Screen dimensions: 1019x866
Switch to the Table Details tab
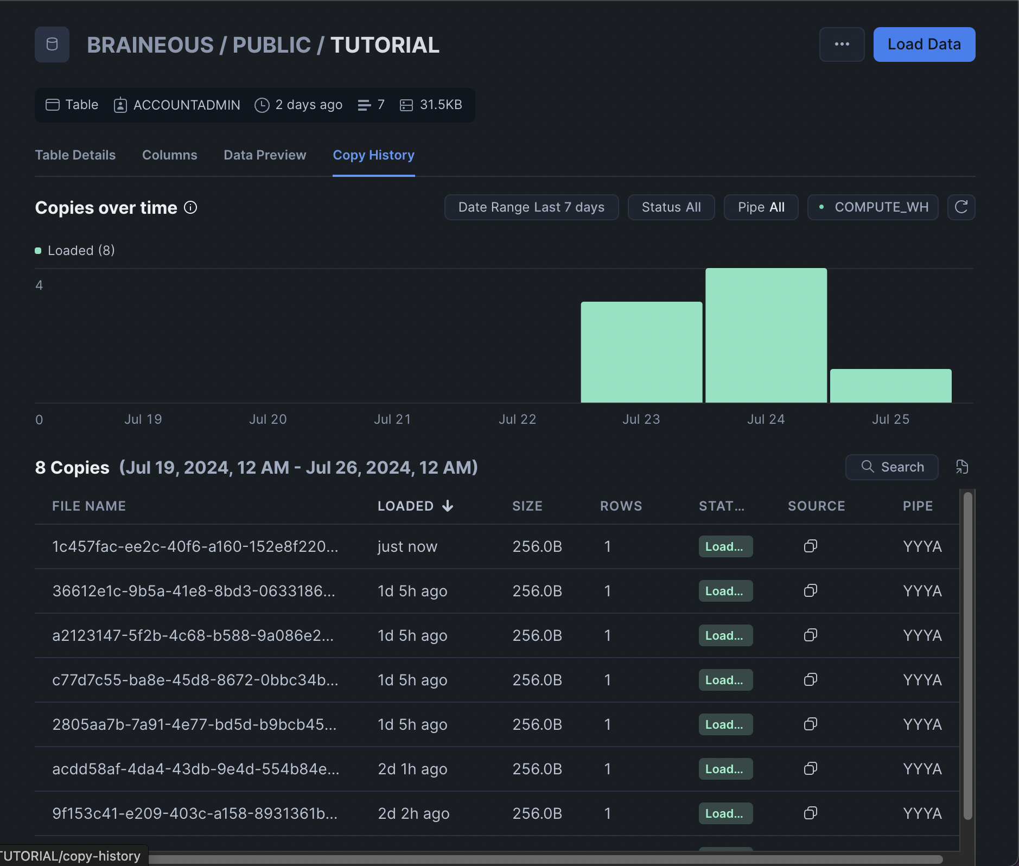pos(75,155)
